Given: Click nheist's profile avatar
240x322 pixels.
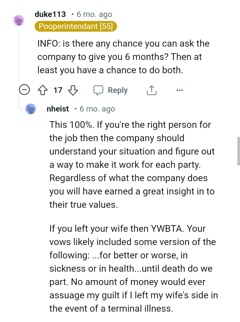Looking at the screenshot, I should [31, 109].
